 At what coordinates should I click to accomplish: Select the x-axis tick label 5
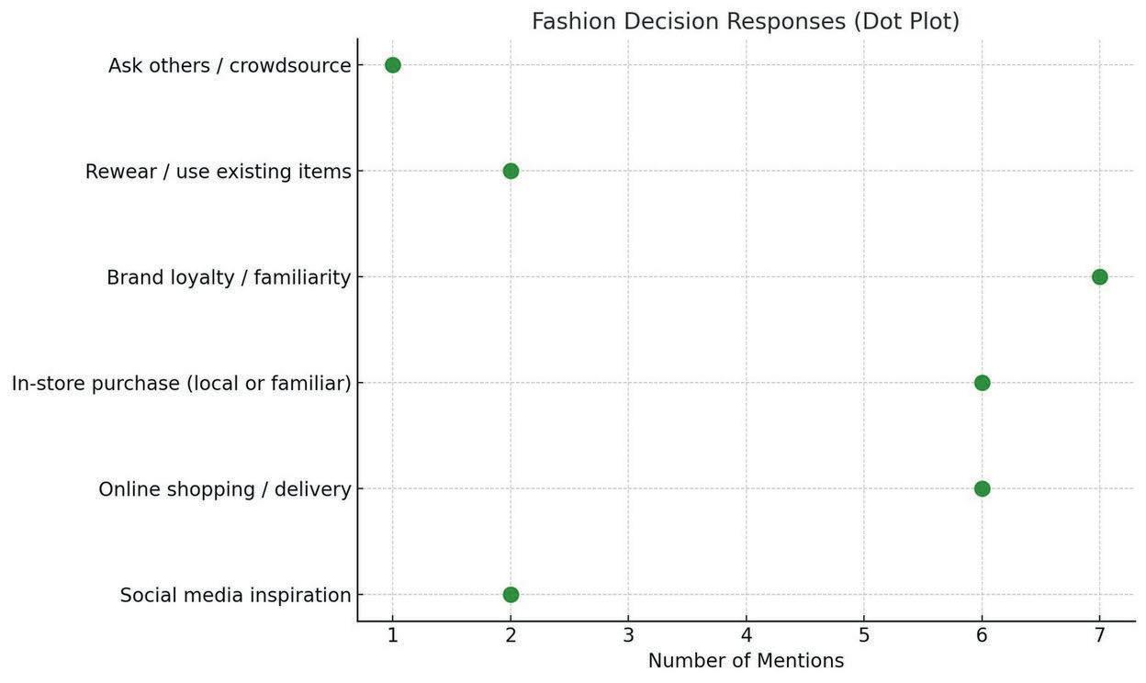864,634
